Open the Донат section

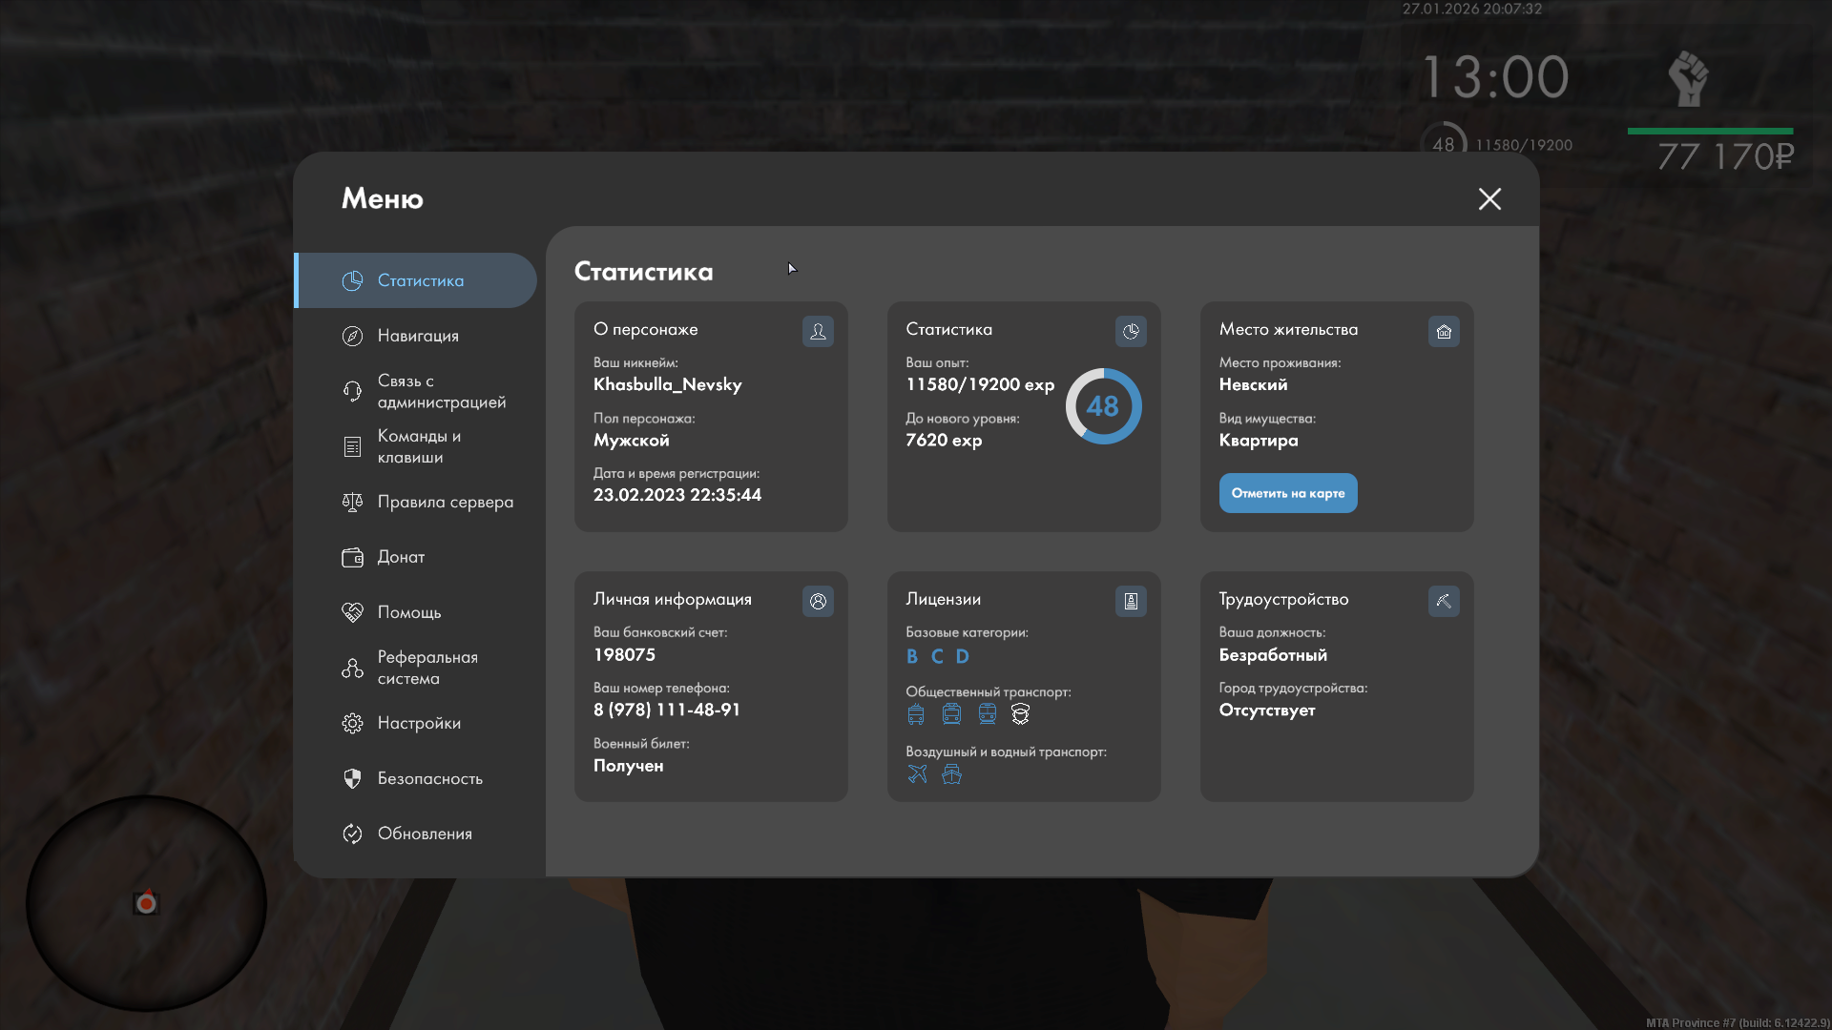click(400, 557)
